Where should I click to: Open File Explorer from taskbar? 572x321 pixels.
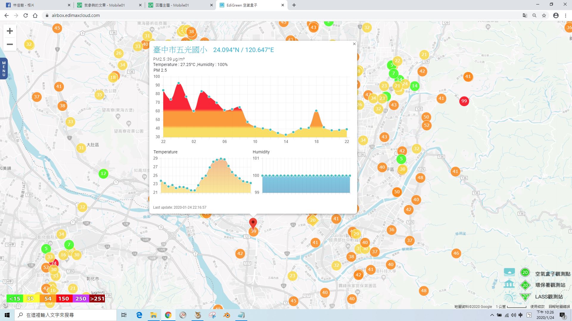153,315
